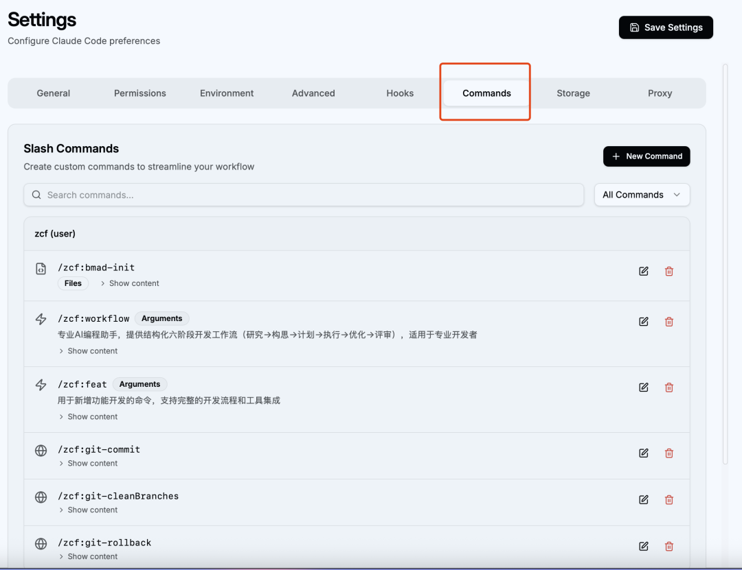Delete the /zcf:feat command
This screenshot has width=742, height=570.
(x=669, y=388)
